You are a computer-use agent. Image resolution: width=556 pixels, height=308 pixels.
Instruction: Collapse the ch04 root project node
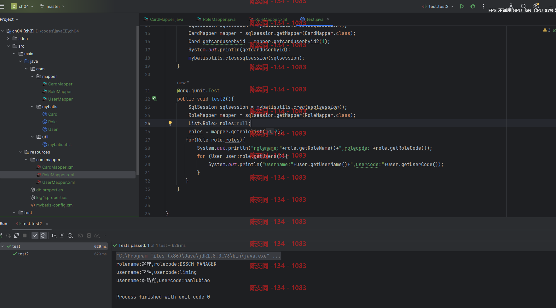pos(2,31)
